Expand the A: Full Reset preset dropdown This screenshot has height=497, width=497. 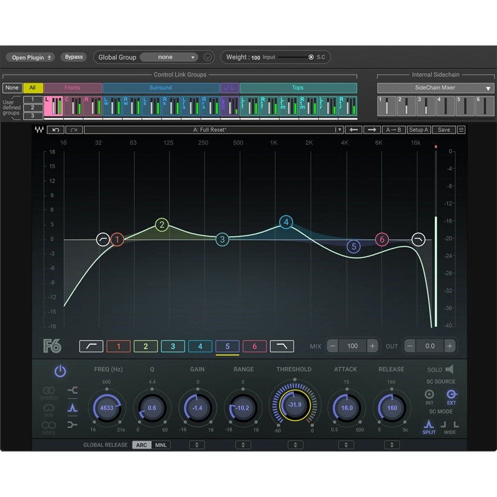click(339, 130)
